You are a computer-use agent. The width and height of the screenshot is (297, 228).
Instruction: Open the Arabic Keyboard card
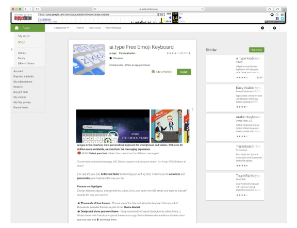click(235, 127)
